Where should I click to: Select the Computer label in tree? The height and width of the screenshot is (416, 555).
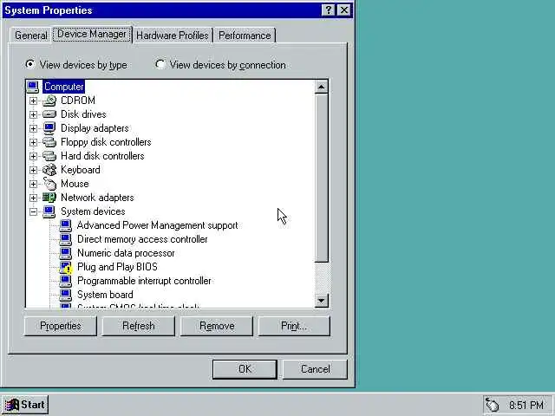pyautogui.click(x=63, y=87)
